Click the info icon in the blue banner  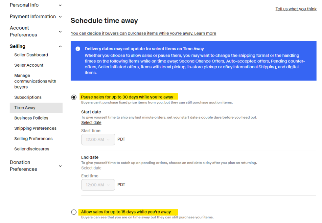[x=78, y=49]
